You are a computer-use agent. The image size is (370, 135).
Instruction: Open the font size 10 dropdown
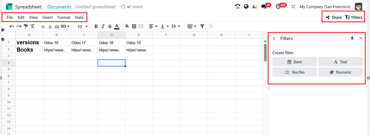83,26
